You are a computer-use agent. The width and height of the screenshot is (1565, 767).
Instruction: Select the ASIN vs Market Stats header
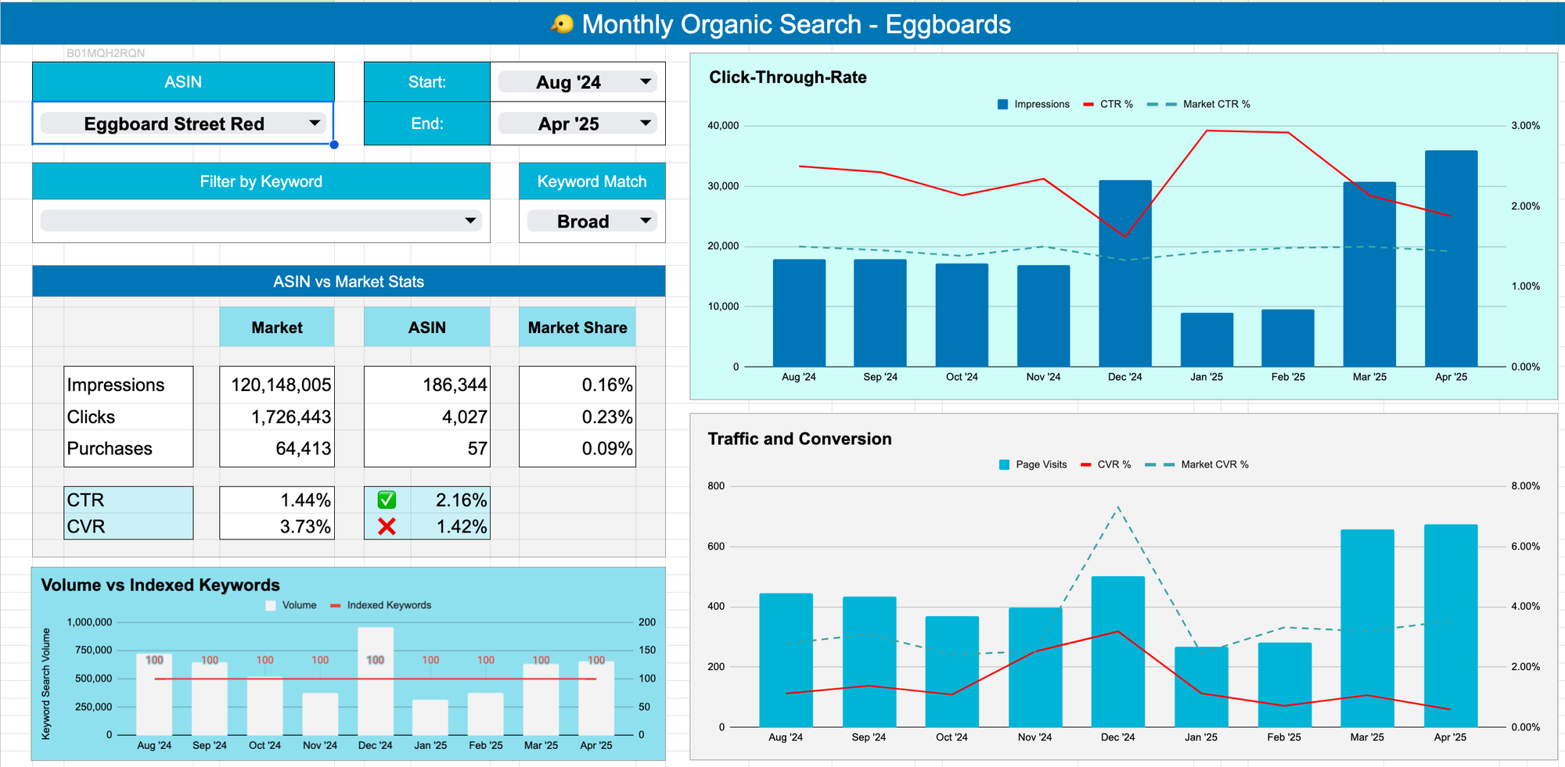coord(349,281)
